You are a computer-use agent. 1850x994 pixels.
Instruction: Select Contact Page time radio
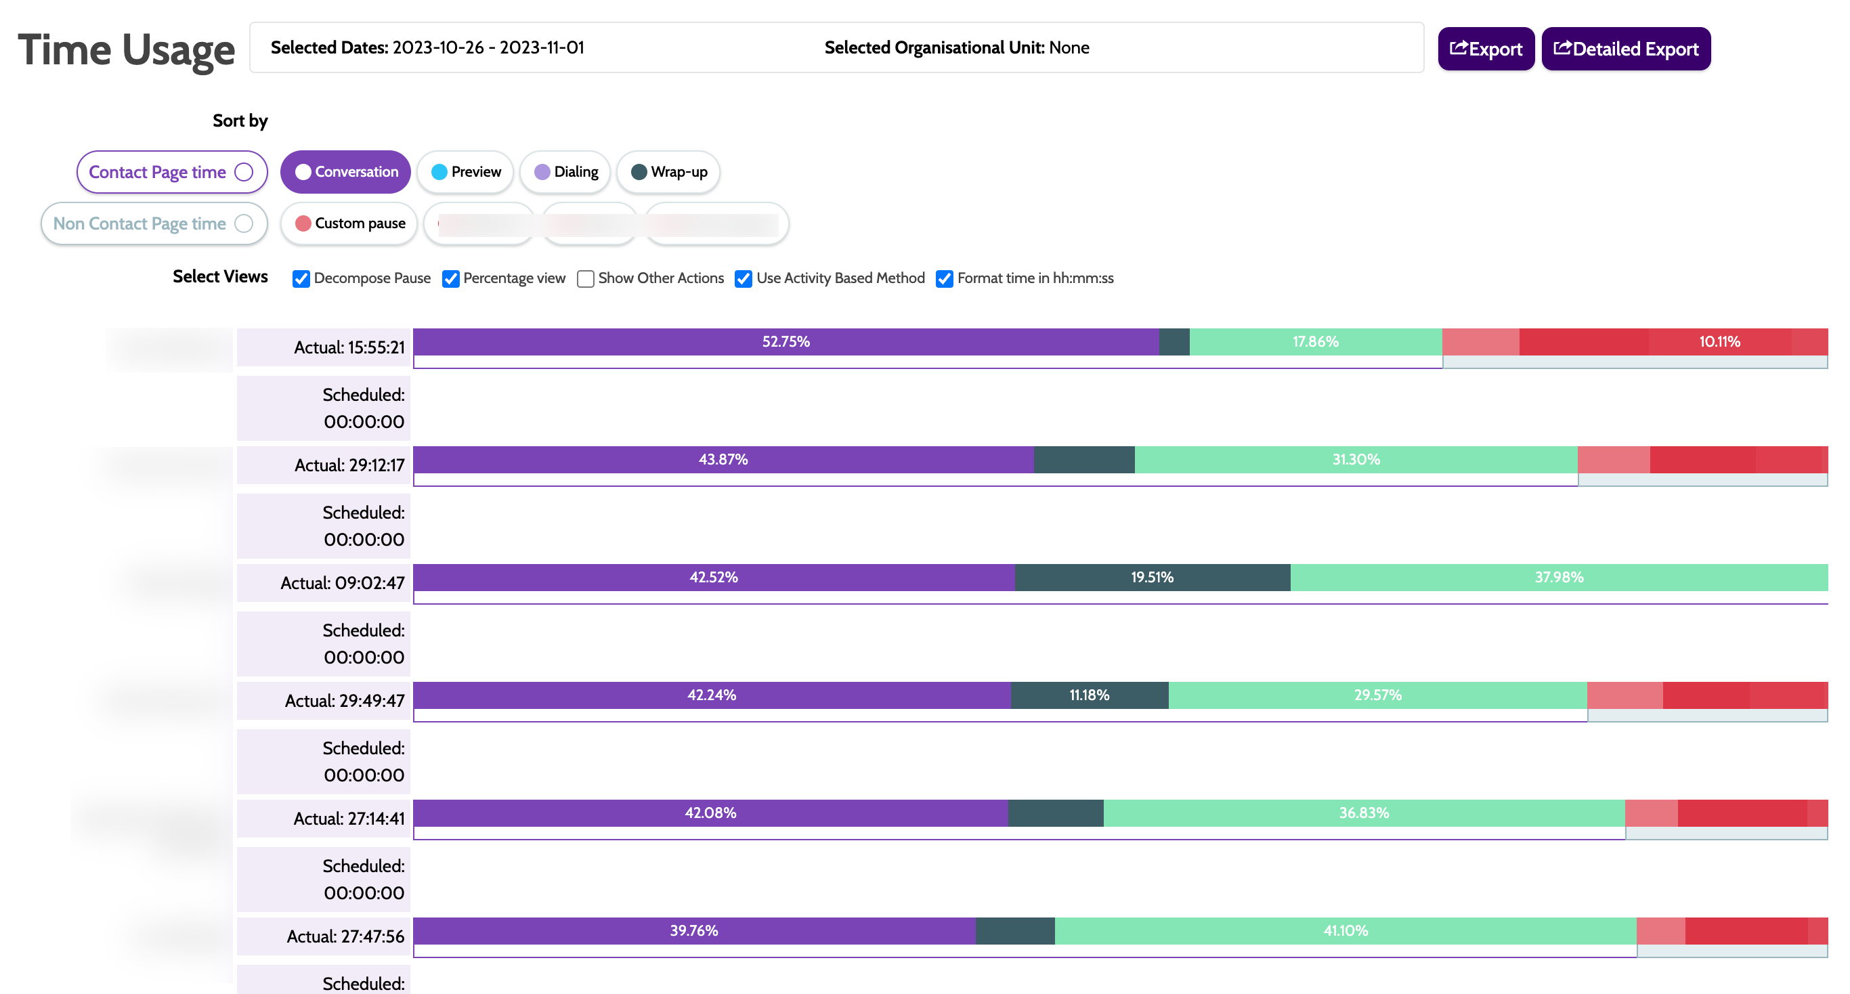[x=244, y=172]
